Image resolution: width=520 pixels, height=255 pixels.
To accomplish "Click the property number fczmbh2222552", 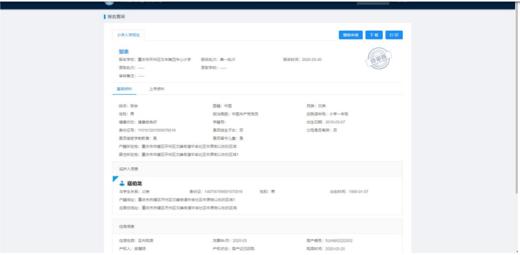I will pyautogui.click(x=338, y=240).
